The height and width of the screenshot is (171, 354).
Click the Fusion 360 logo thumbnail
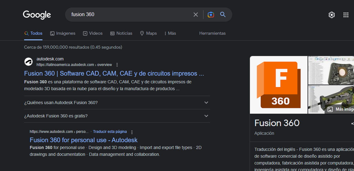coord(279,85)
